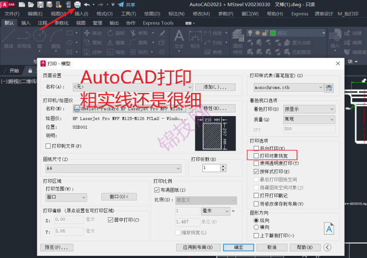Viewport: 367px width, 258px height.
Task: Select the 修剪 trim tool
Action: (139, 33)
